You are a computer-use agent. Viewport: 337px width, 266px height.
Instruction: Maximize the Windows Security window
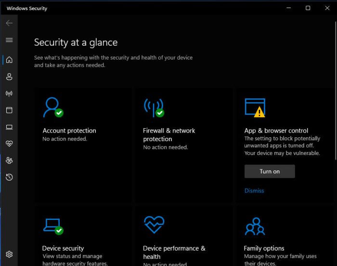308,8
